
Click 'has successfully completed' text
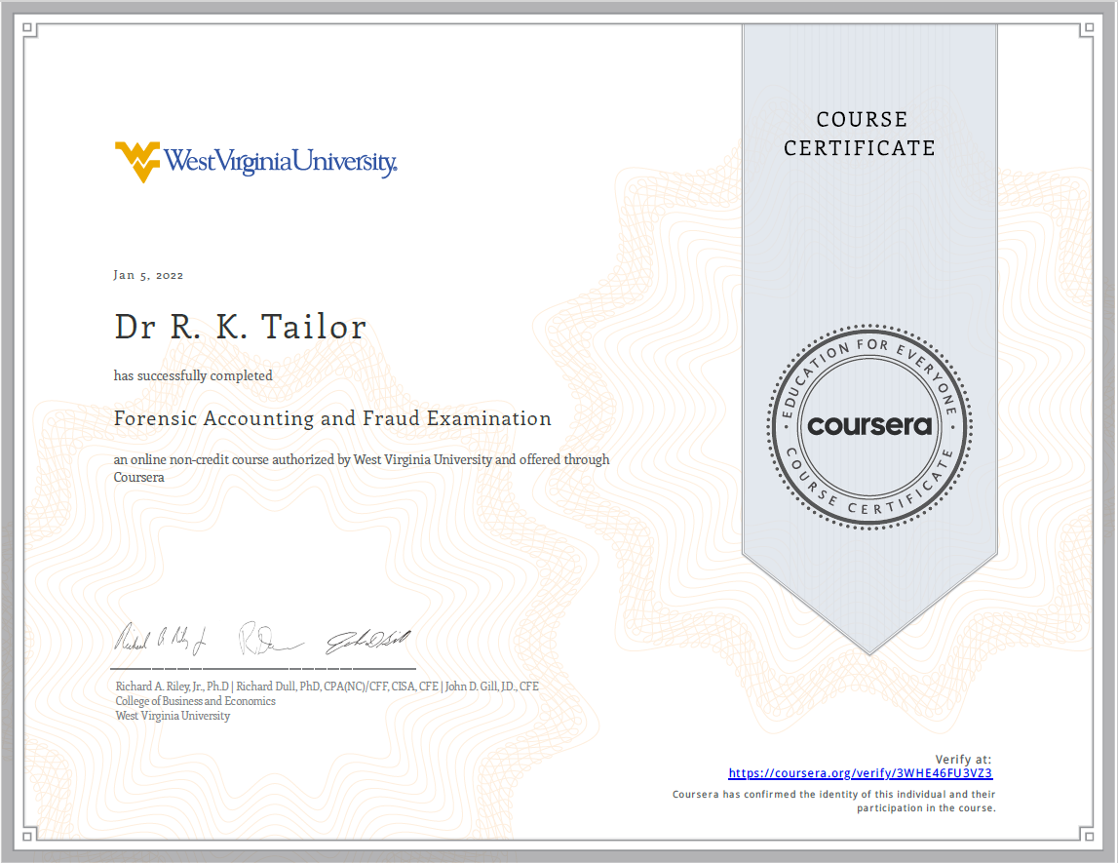coord(193,375)
